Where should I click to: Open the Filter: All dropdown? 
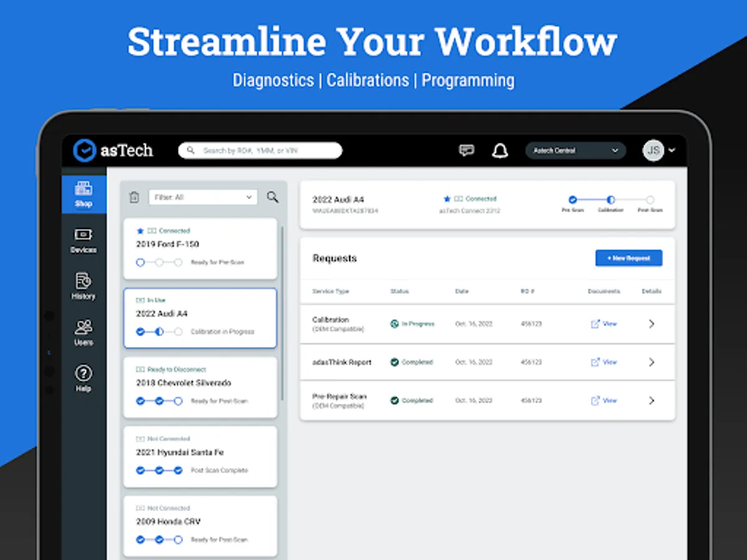click(203, 197)
